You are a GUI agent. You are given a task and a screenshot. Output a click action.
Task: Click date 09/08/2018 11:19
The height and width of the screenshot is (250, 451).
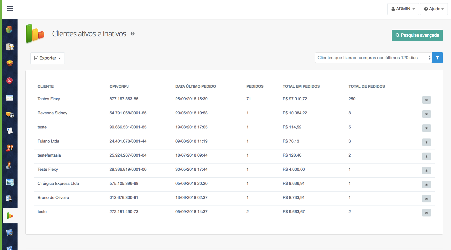(x=191, y=141)
